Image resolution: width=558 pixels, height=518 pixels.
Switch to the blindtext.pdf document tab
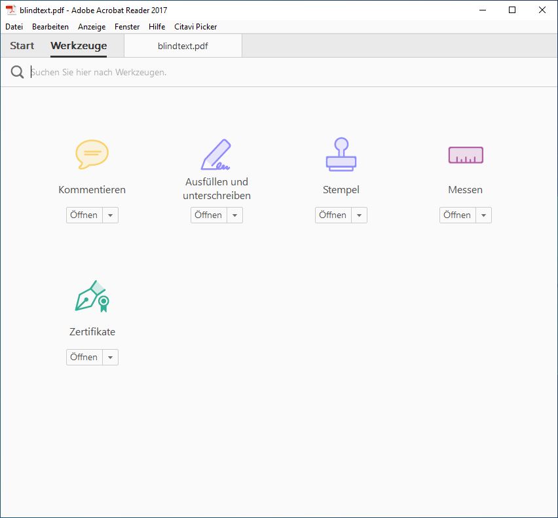(x=183, y=46)
